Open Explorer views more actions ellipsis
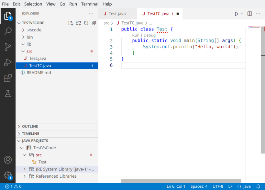 91,14
